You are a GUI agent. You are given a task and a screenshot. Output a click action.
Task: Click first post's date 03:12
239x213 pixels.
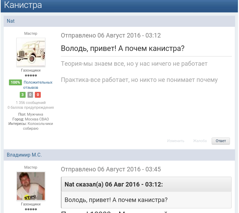pos(111,35)
